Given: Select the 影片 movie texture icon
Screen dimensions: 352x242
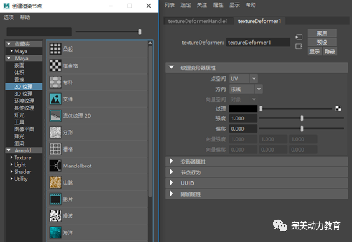Looking at the screenshot, I should coord(55,199).
